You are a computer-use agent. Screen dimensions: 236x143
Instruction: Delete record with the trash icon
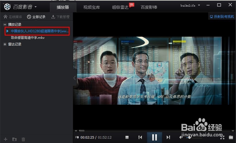pyautogui.click(x=23, y=139)
